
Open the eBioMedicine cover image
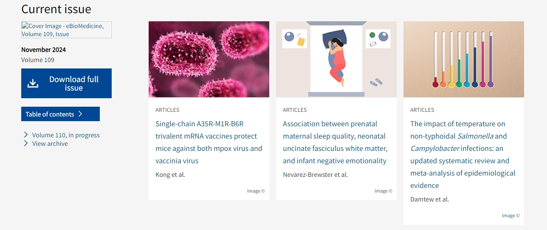pyautogui.click(x=66, y=30)
